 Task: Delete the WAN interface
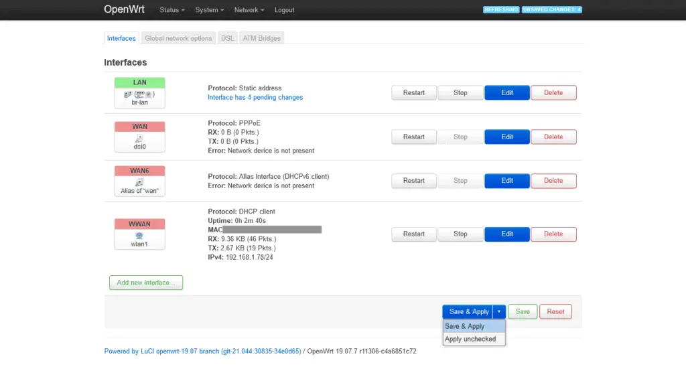(x=553, y=137)
